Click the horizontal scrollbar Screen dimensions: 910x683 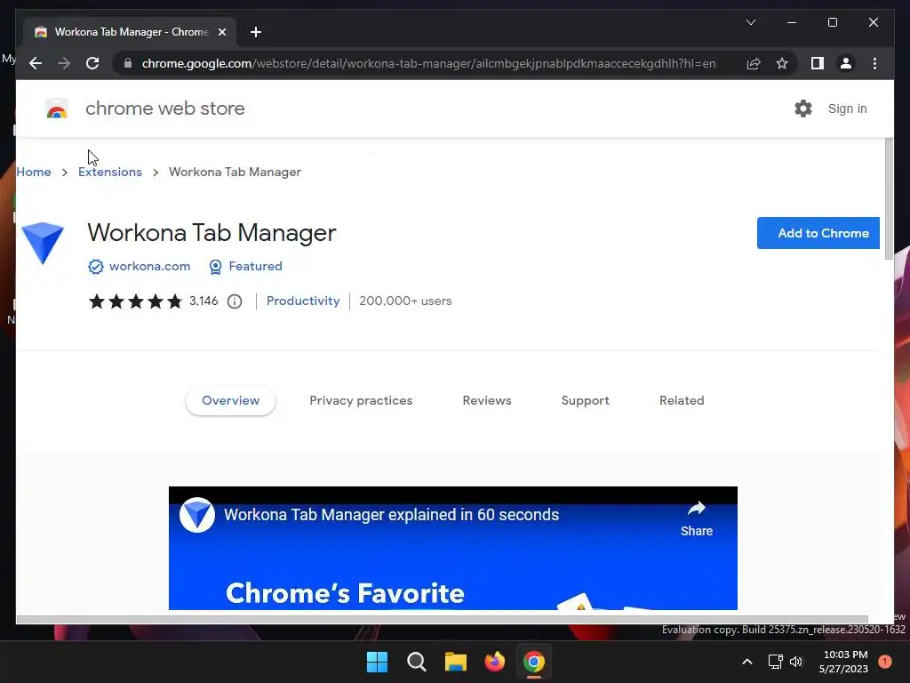pyautogui.click(x=443, y=620)
